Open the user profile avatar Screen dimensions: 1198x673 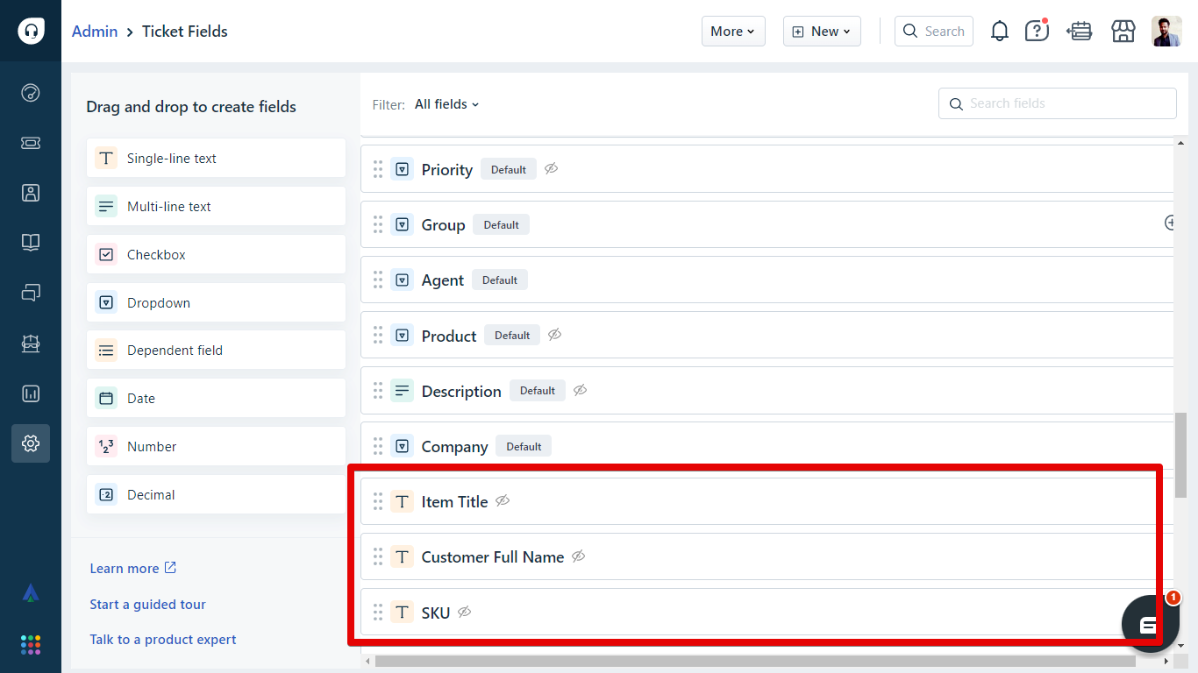tap(1166, 32)
